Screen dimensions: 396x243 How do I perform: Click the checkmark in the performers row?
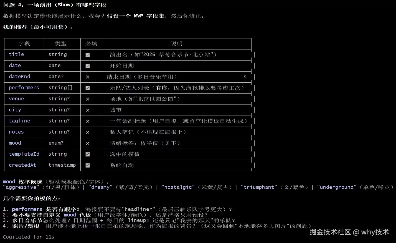tap(88, 88)
